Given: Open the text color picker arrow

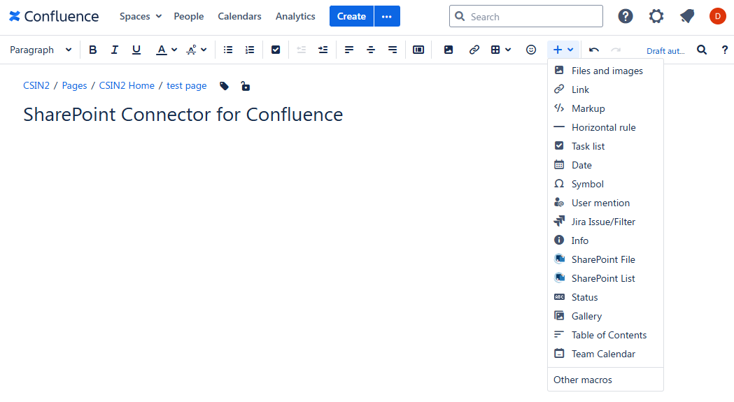Looking at the screenshot, I should (x=174, y=50).
